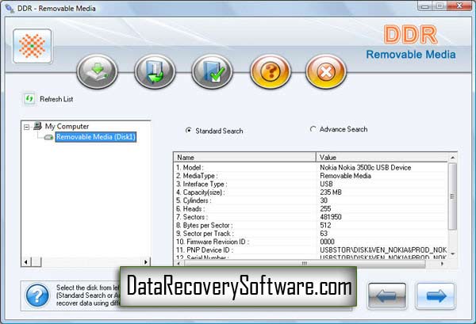Click the details list horizontal scroll right arrow
The height and width of the screenshot is (324, 476).
click(x=442, y=264)
